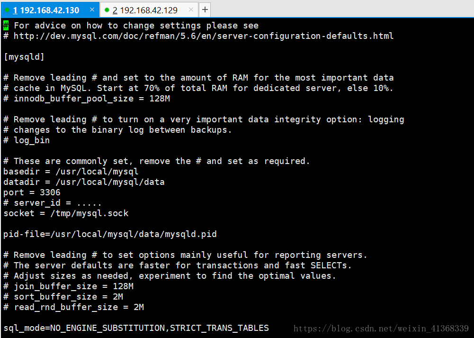Screen dimensions: 474x338
Task: Click the join_buffer_size = 128M line
Action: [x=68, y=286]
